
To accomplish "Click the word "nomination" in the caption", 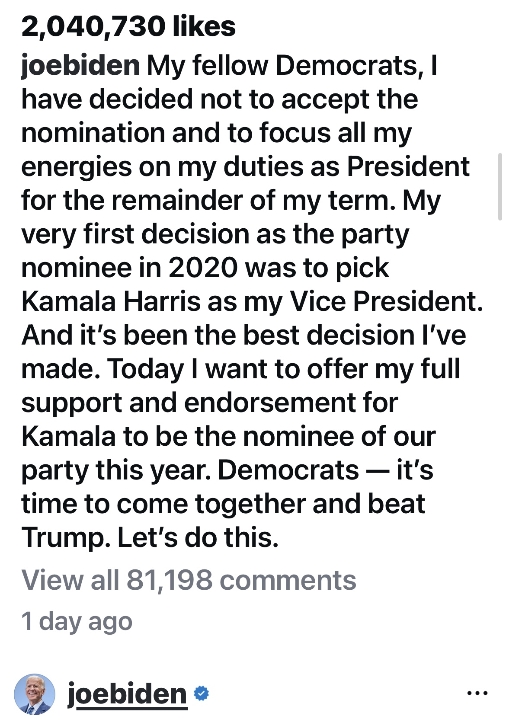I will 93,133.
